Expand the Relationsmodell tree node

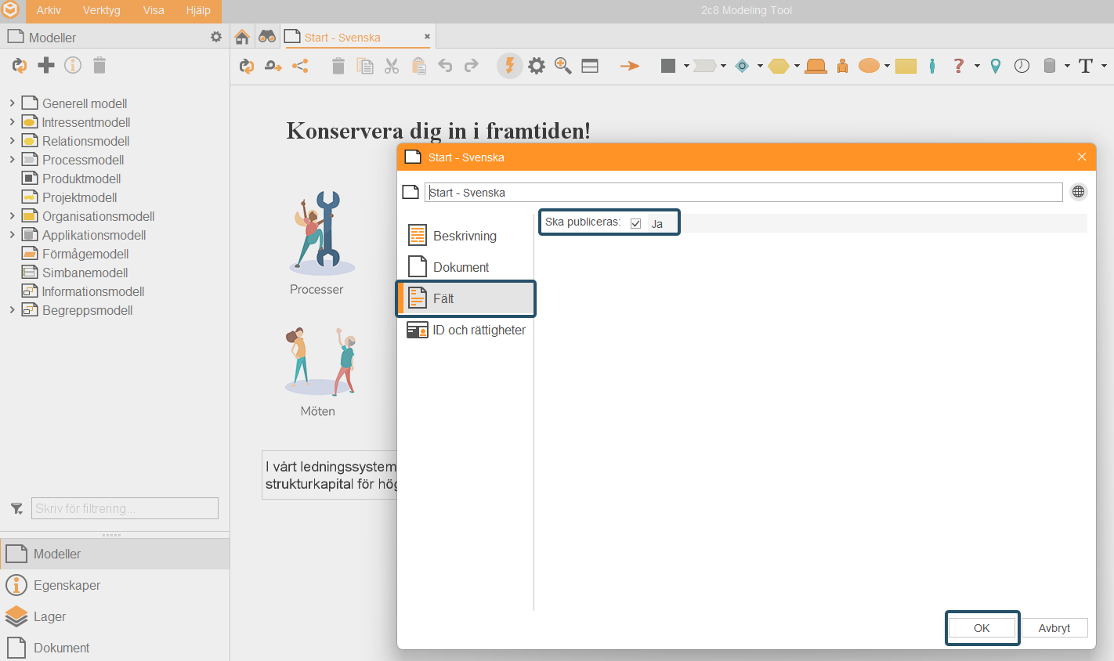[x=12, y=140]
